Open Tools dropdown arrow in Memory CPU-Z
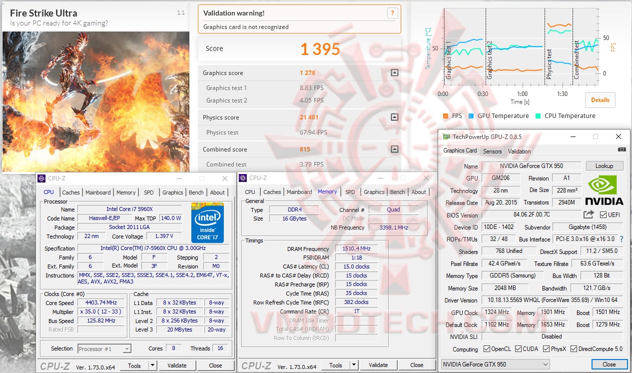The image size is (632, 373). click(354, 365)
